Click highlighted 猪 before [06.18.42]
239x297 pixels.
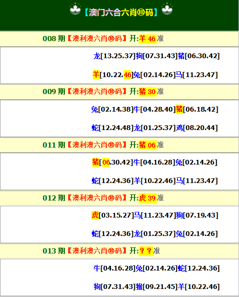pyautogui.click(x=179, y=109)
